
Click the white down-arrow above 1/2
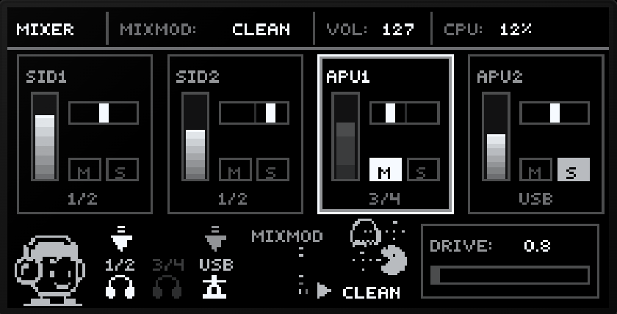[x=121, y=239]
